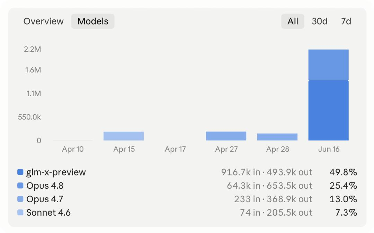Choose the All time range

pos(293,21)
